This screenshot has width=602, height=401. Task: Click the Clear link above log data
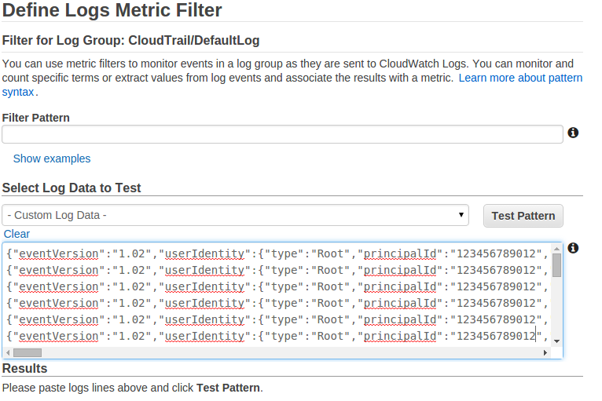(17, 234)
